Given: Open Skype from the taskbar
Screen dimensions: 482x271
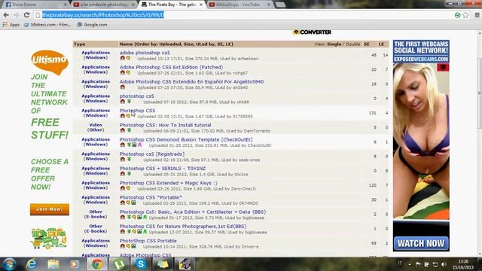Looking at the screenshot, I should point(141,264).
